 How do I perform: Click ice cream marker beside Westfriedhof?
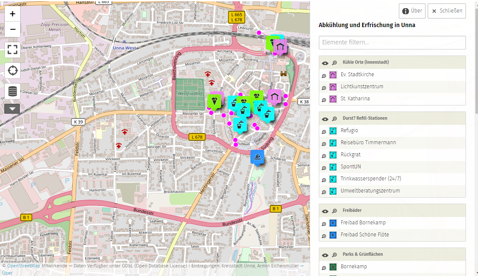pyautogui.click(x=214, y=102)
